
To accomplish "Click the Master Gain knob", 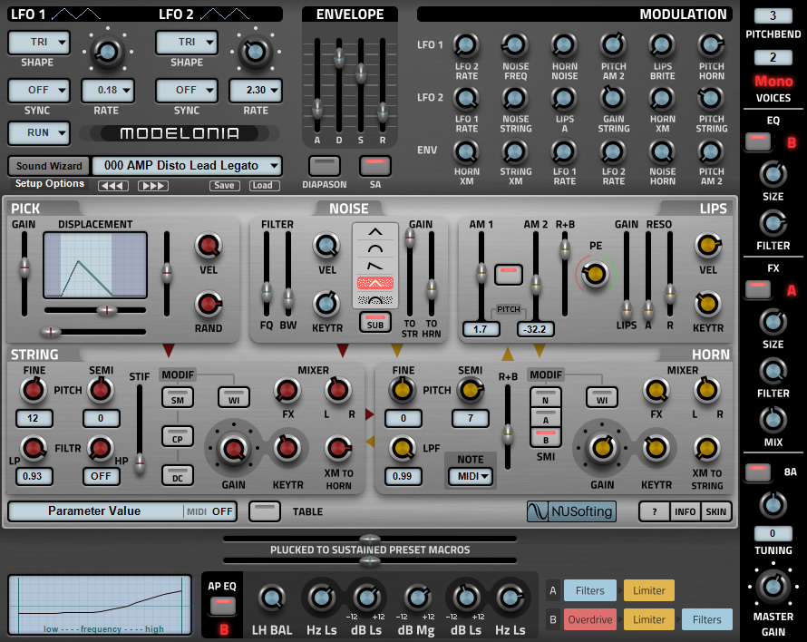I will tap(773, 586).
